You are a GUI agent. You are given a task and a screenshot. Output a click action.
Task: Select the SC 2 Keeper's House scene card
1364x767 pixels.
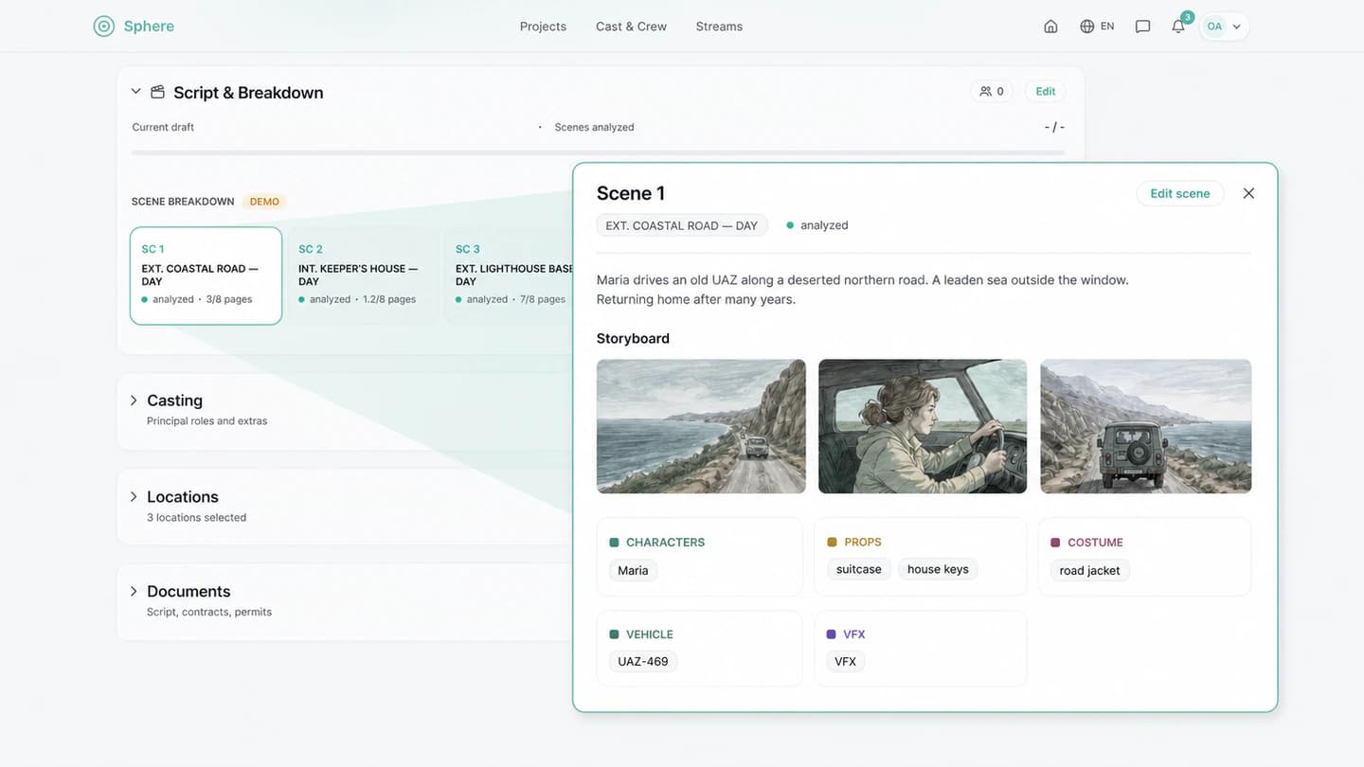click(363, 276)
